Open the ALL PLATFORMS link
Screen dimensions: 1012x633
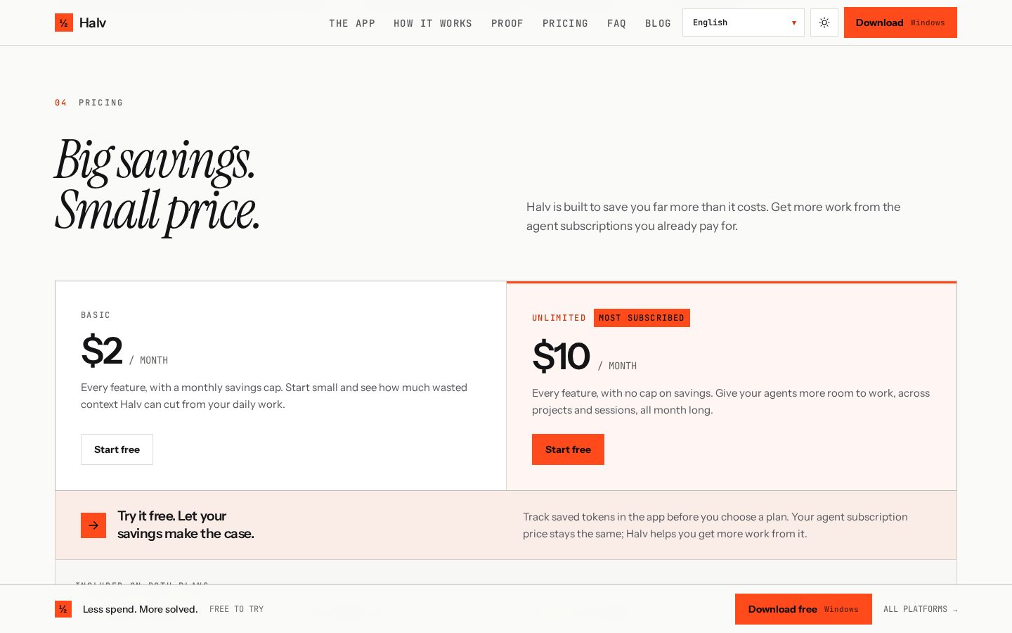coord(920,609)
